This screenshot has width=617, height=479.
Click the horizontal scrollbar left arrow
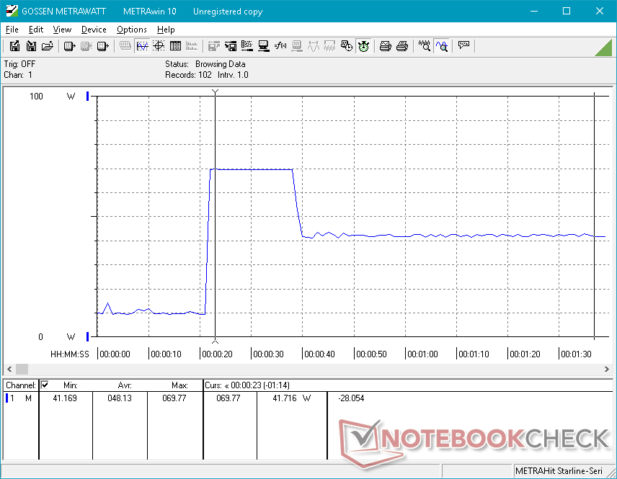click(9, 368)
